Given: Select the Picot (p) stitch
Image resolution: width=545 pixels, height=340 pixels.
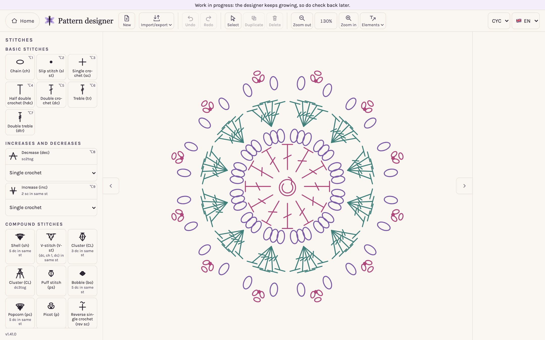Looking at the screenshot, I should (x=51, y=313).
